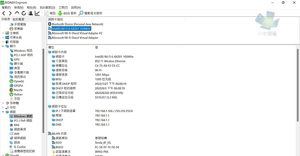Screen dimensions: 300x156
Task: Select the 視訊模式 tree item
Action: [18, 77]
